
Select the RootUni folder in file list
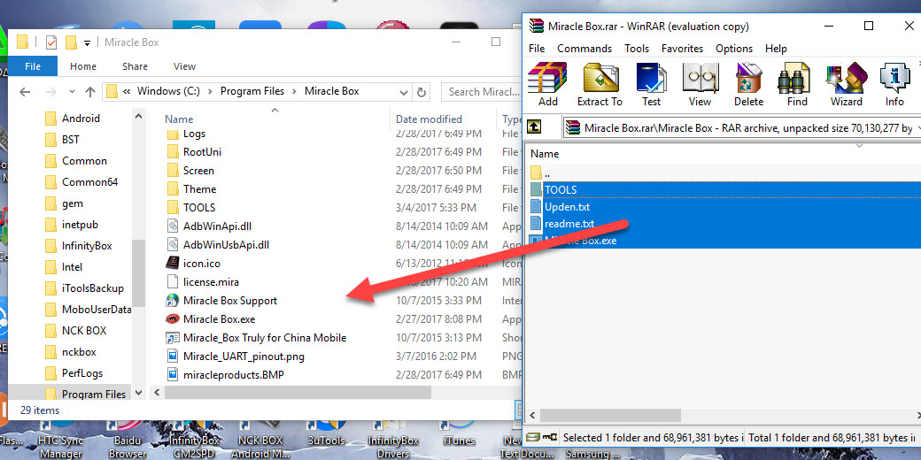point(194,152)
